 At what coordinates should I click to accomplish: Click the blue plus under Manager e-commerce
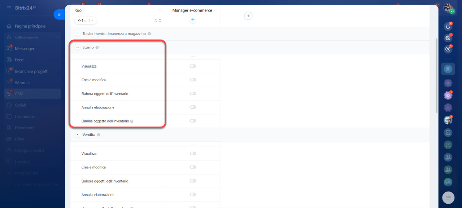(193, 20)
